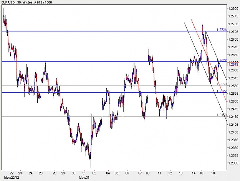Select the 1.2726 resistance level label
240x181 pixels.
click(222, 30)
